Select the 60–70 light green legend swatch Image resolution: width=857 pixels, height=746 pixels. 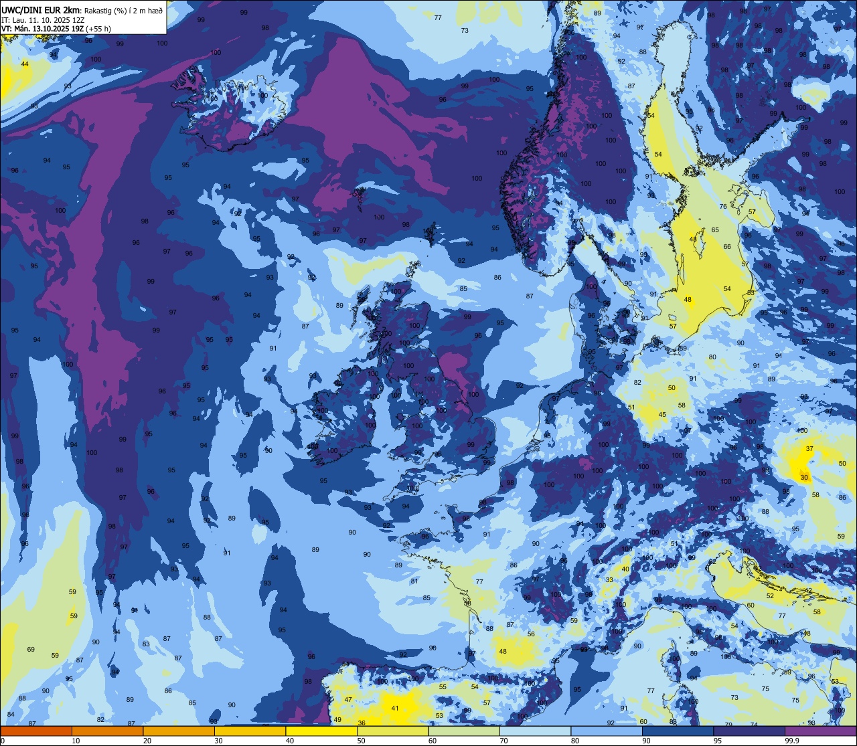[x=464, y=731]
